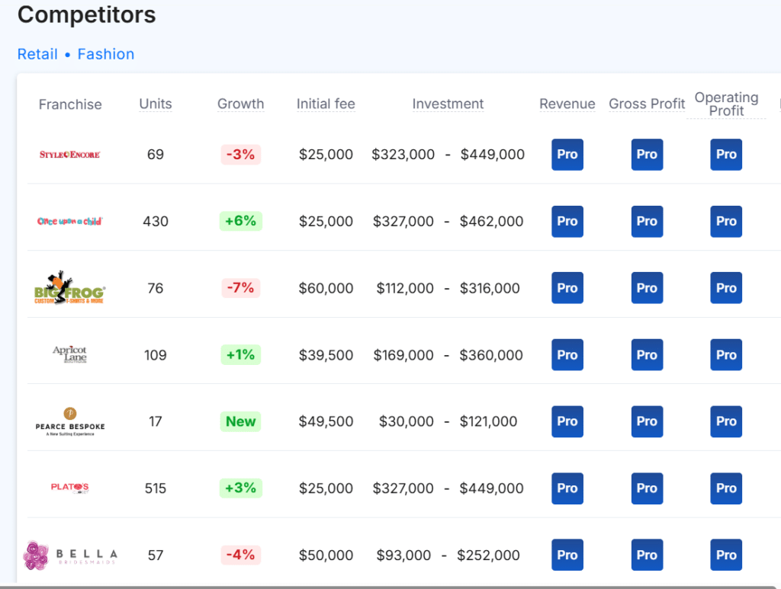781x589 pixels.
Task: Unlock Gross Profit Pro badge for Bella Bridesmaids
Action: (x=647, y=555)
